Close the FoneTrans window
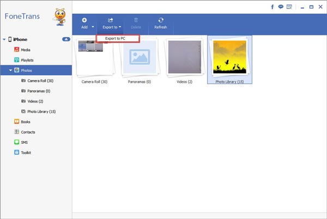The width and height of the screenshot is (327, 219). [x=320, y=7]
